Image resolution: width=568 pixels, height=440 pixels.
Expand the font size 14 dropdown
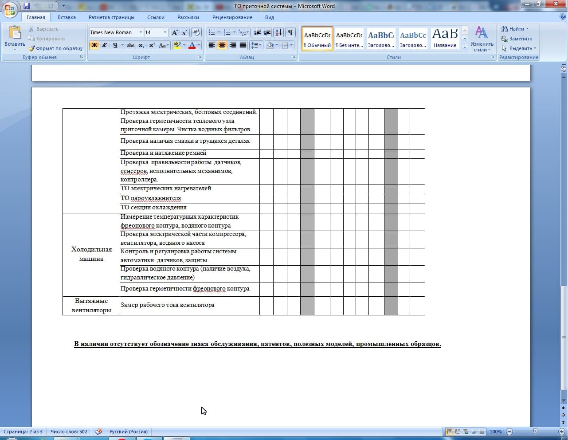click(x=165, y=32)
